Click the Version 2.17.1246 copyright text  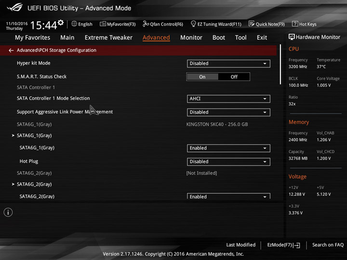[x=173, y=254]
